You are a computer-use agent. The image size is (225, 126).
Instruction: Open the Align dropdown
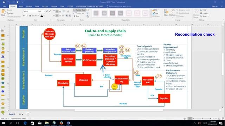pyautogui.click(x=166, y=13)
